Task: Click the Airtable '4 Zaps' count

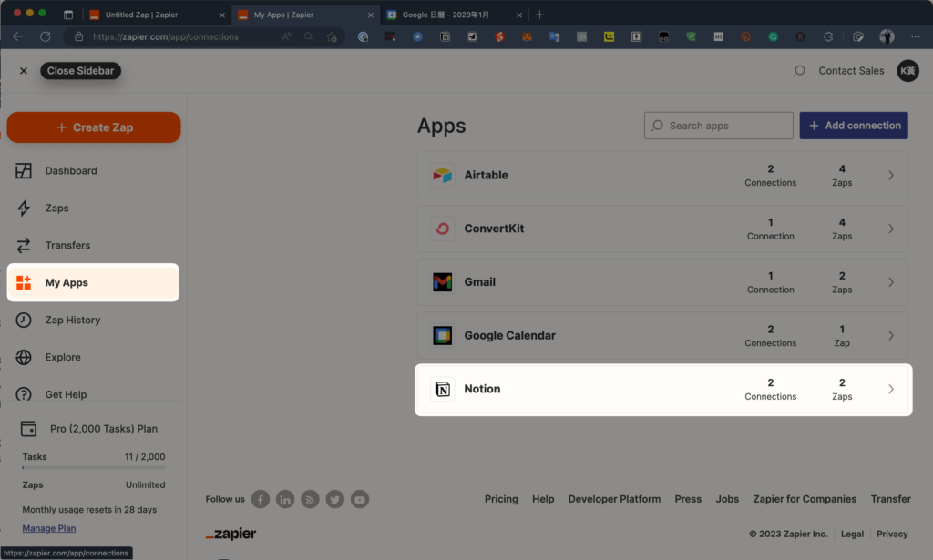Action: (841, 176)
